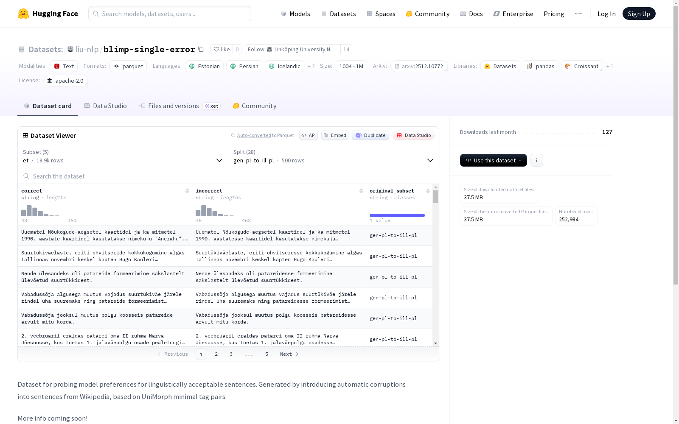Open the Use this dataset dropdown

(494, 160)
